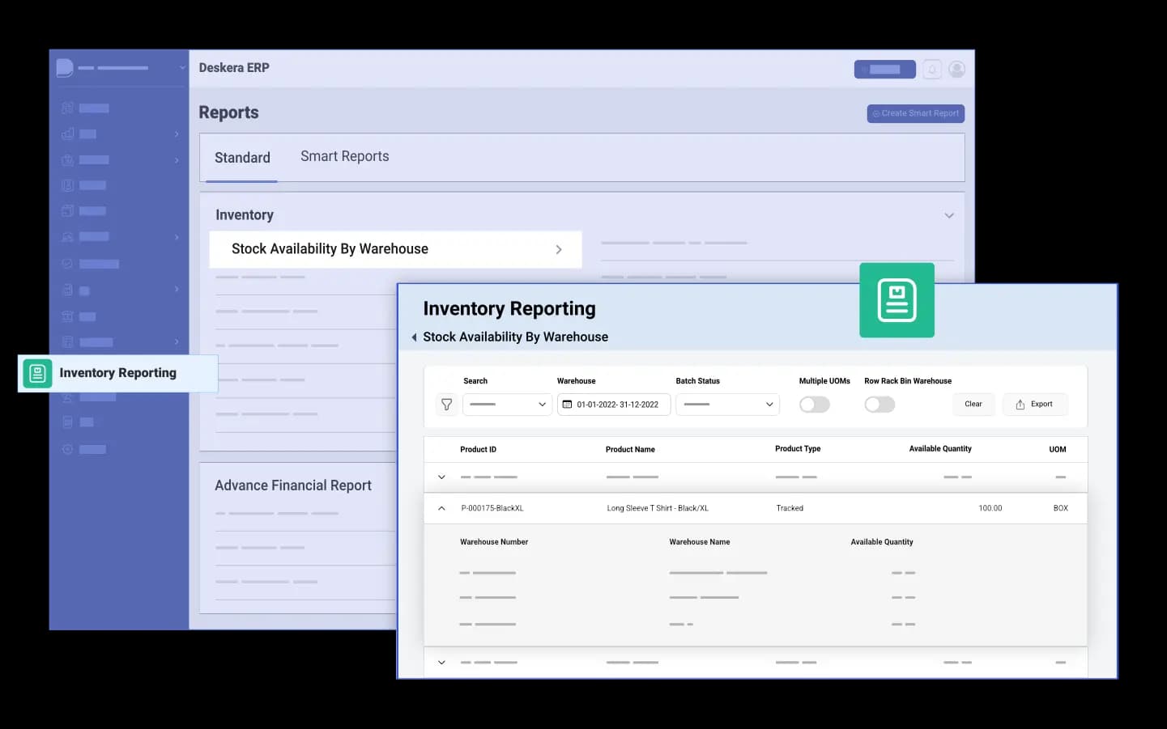Click the funnel filter icon
The image size is (1167, 729).
[x=446, y=405]
